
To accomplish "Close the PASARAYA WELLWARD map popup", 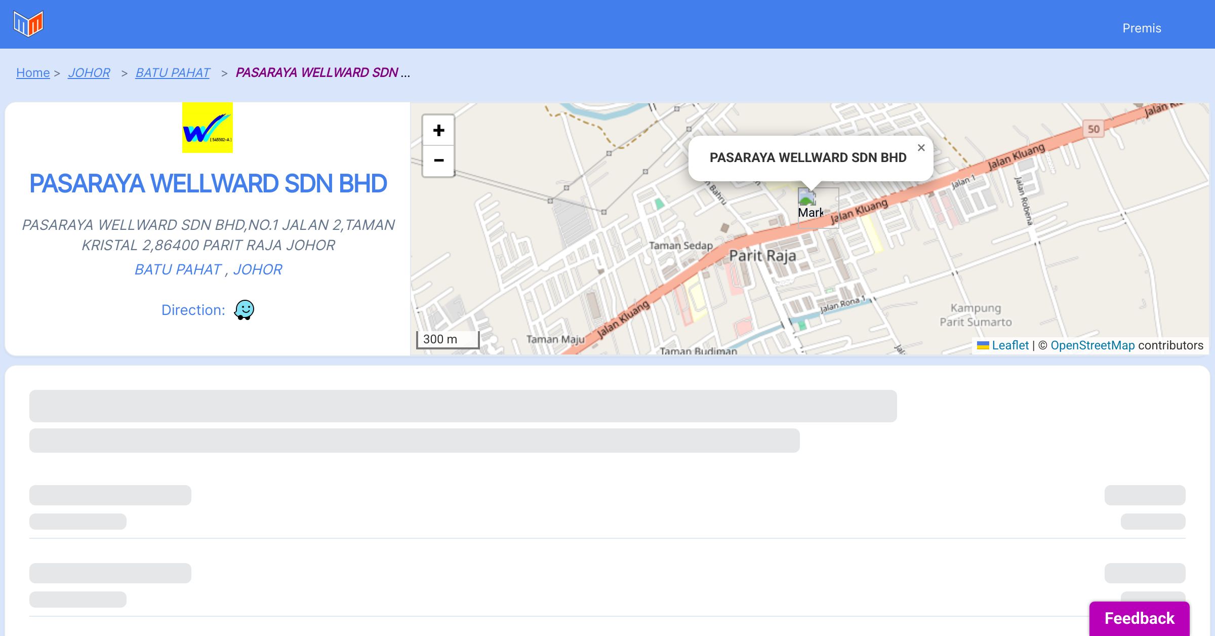I will 921,148.
